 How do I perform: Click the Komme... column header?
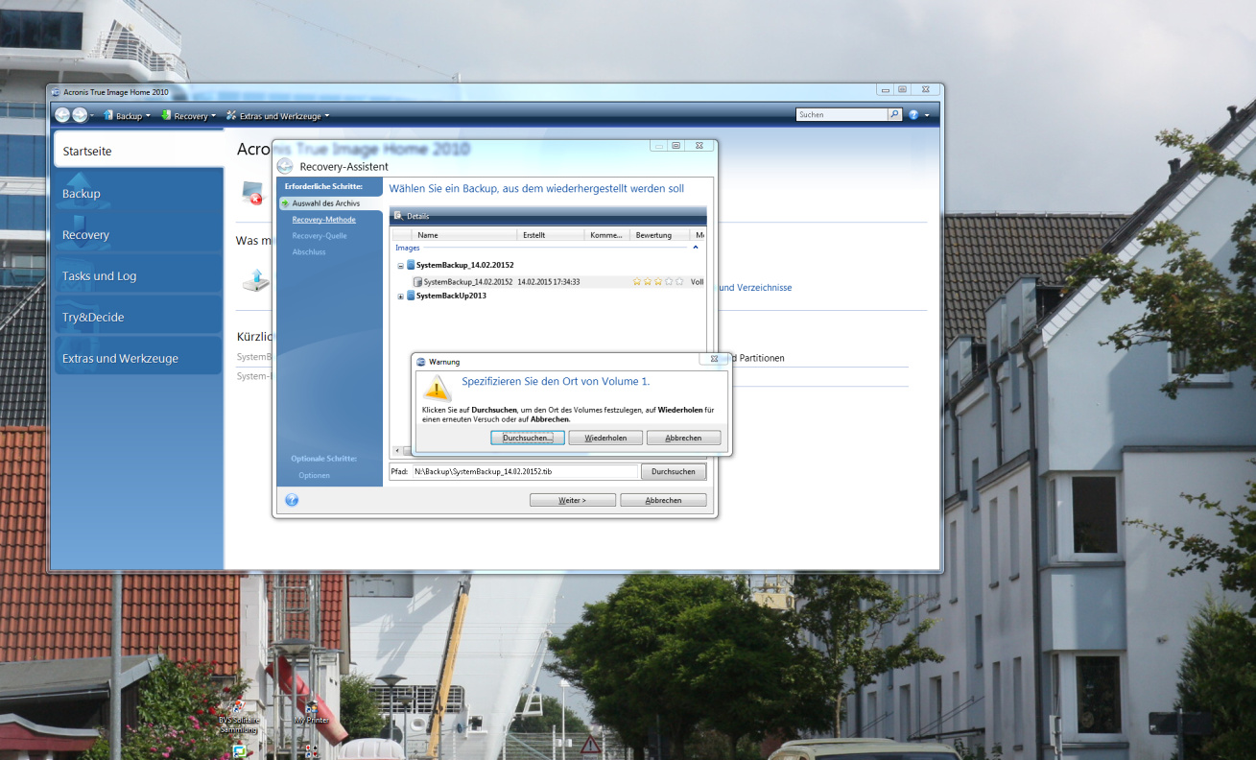pyautogui.click(x=607, y=235)
